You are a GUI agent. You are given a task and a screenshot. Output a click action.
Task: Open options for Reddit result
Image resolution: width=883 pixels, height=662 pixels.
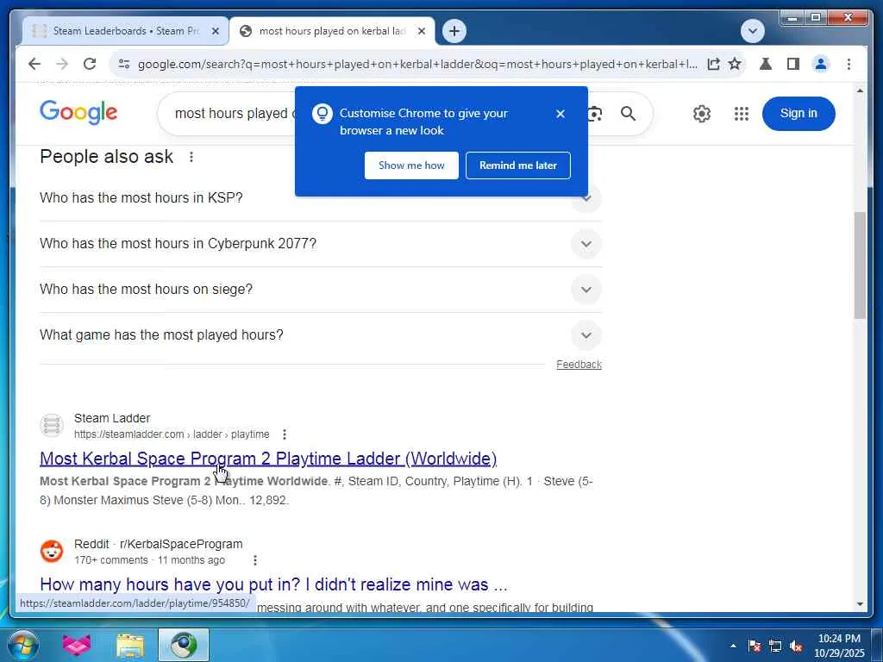pyautogui.click(x=255, y=560)
